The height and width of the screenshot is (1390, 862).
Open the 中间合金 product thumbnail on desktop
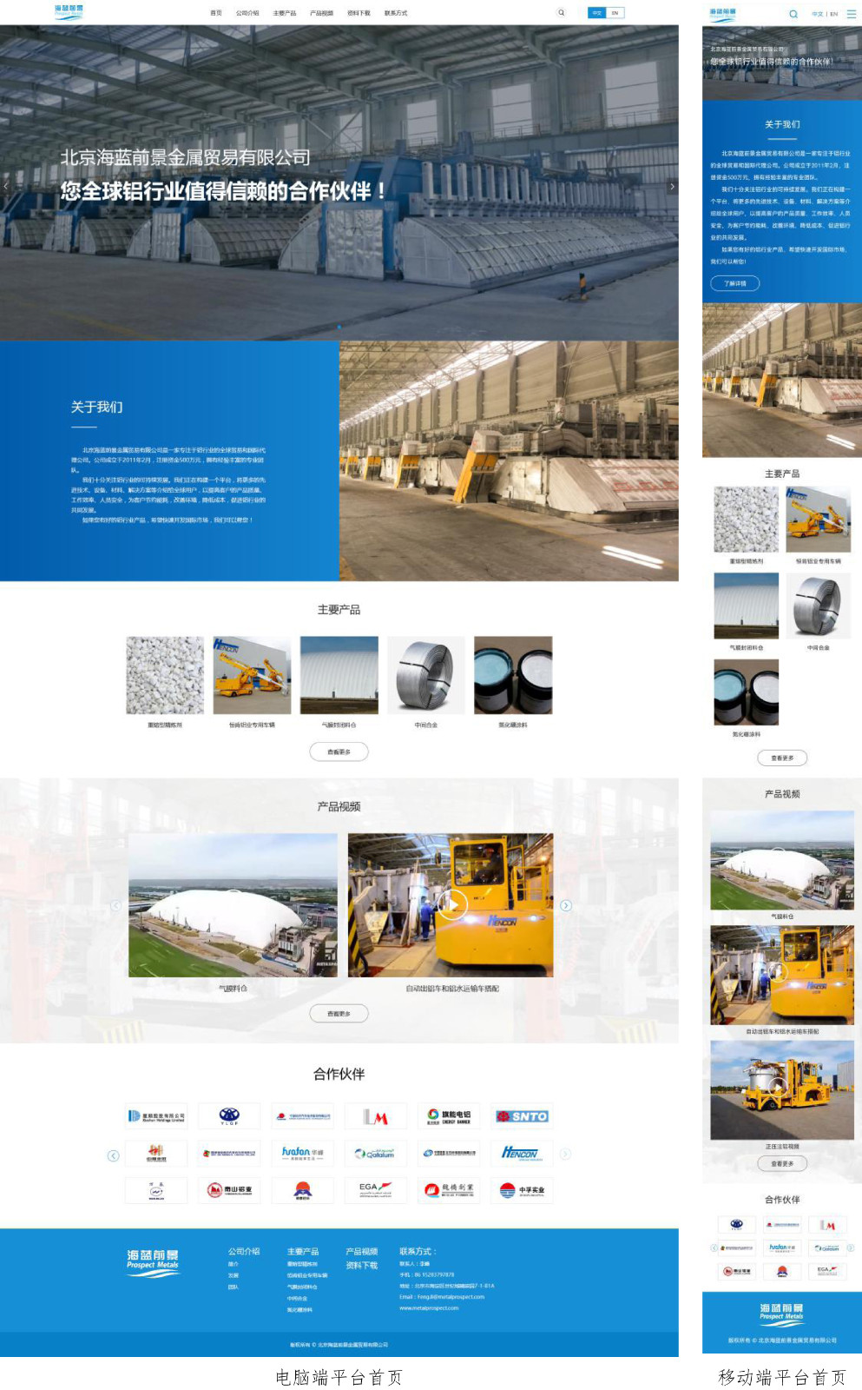coord(425,675)
